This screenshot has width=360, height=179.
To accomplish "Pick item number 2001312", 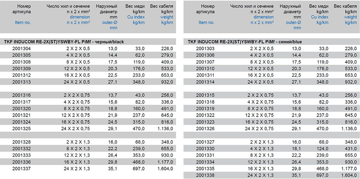I will point(21,75).
